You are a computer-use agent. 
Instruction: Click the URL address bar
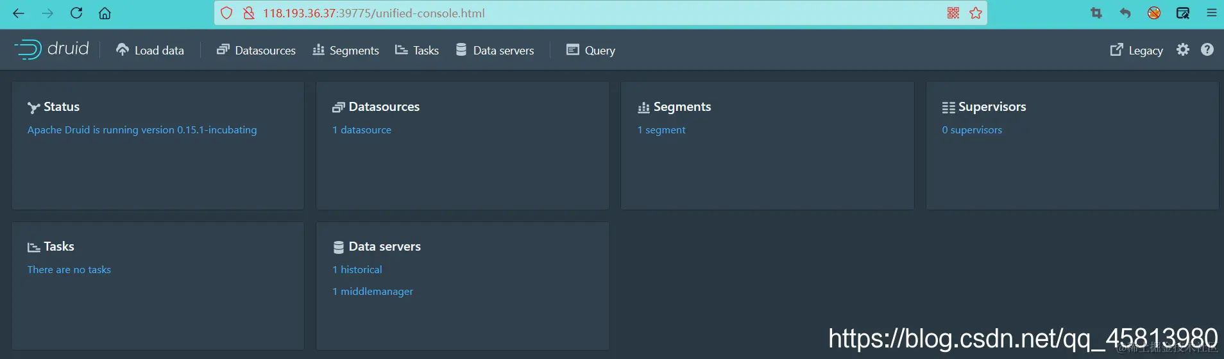(x=600, y=13)
